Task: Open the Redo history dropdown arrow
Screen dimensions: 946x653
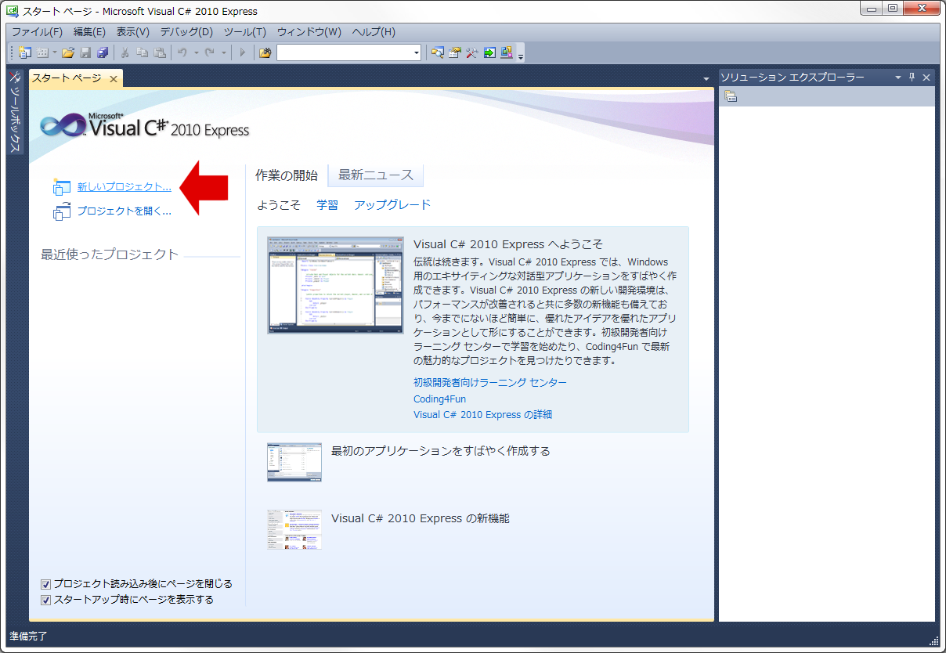Action: [223, 52]
